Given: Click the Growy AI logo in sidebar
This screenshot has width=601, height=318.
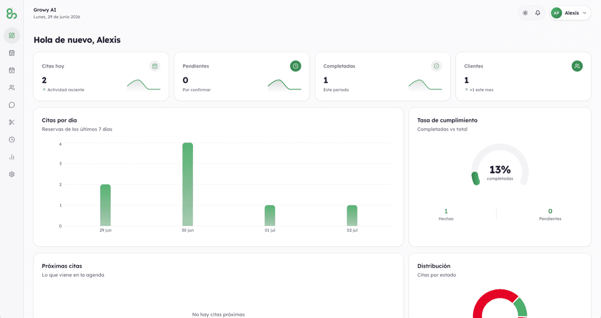Looking at the screenshot, I should click(11, 14).
